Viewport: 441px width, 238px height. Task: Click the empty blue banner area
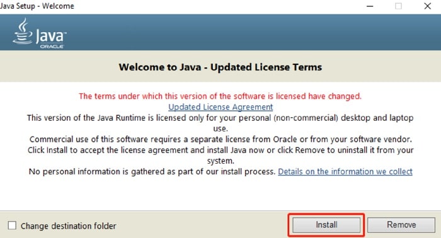point(253,32)
